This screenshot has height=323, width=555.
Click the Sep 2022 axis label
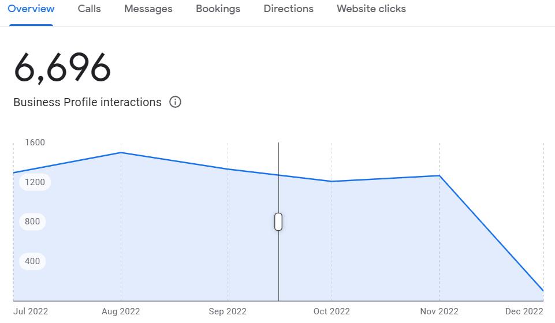click(x=228, y=311)
